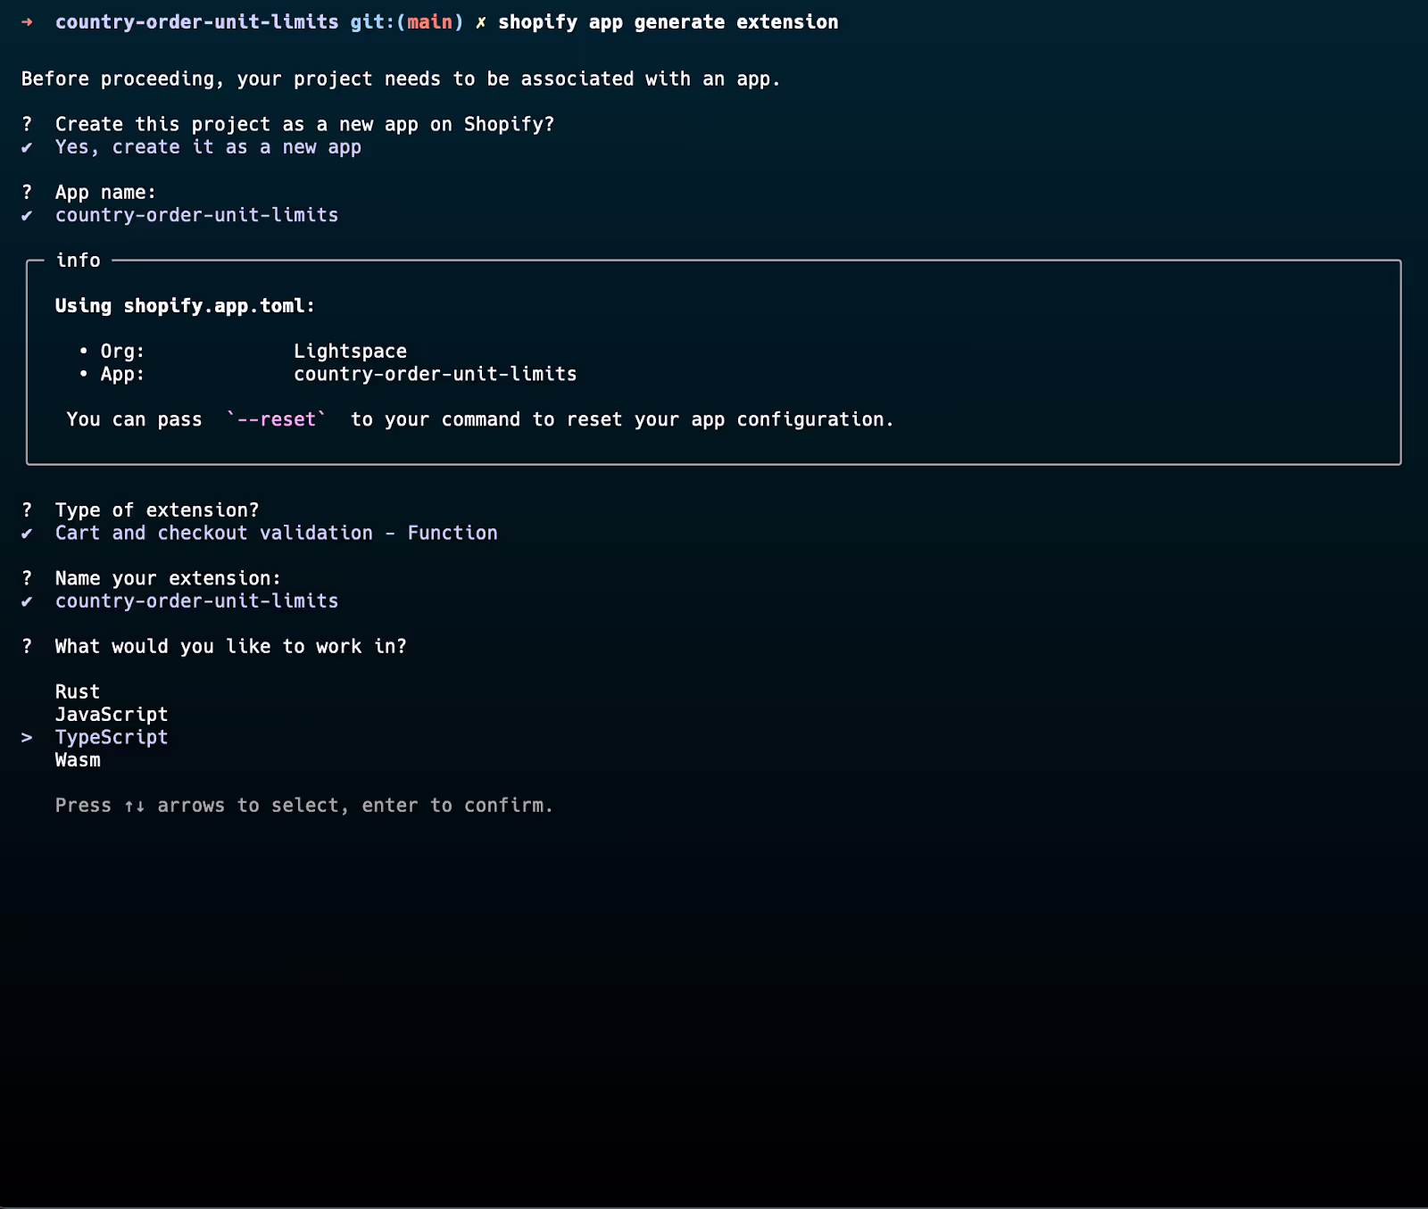Click 'Cart and checkout validation - Function' answer
Screen dimensions: 1428x1209
coord(277,533)
